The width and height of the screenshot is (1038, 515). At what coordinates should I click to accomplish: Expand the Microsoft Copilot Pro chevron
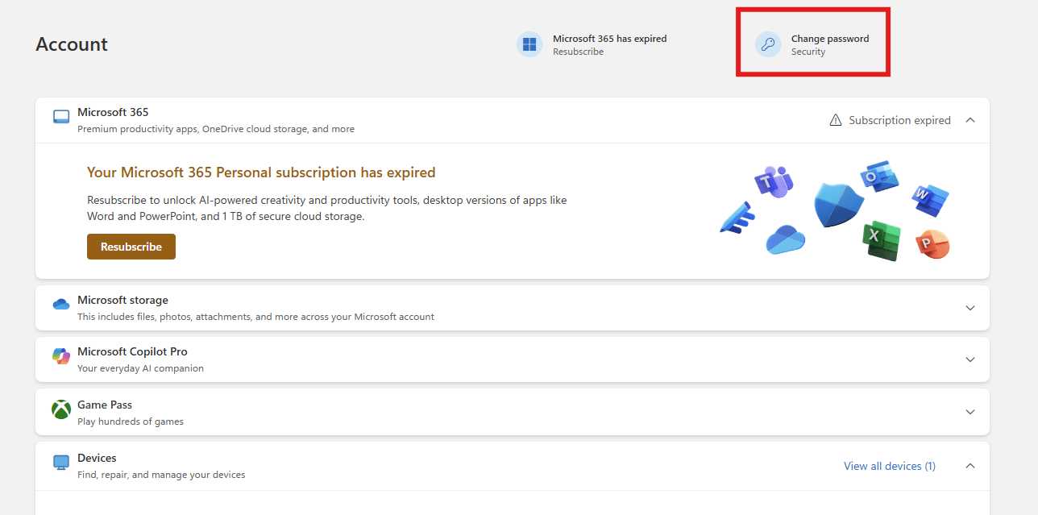point(970,359)
